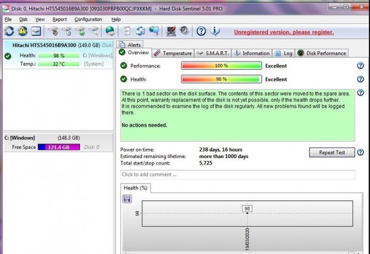Click help icon beside Performance rating
This screenshot has height=254, width=370.
[x=360, y=66]
